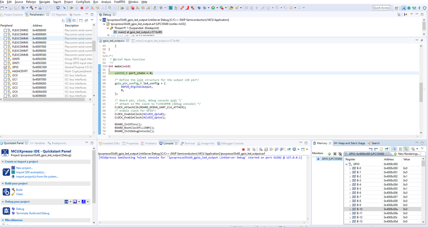Check the I2C3 peripheral checkbox

pos(5,88)
